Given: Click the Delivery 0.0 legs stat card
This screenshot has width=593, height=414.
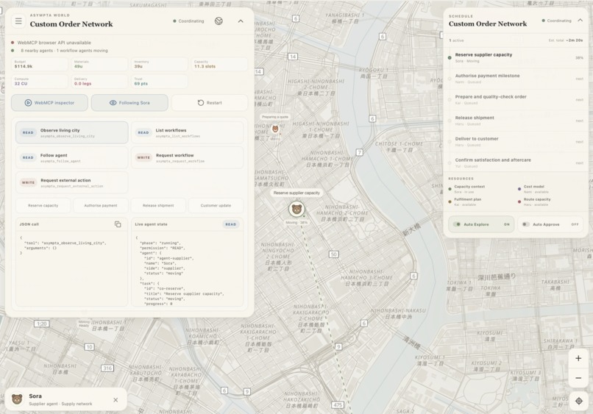Looking at the screenshot, I should click(x=99, y=82).
